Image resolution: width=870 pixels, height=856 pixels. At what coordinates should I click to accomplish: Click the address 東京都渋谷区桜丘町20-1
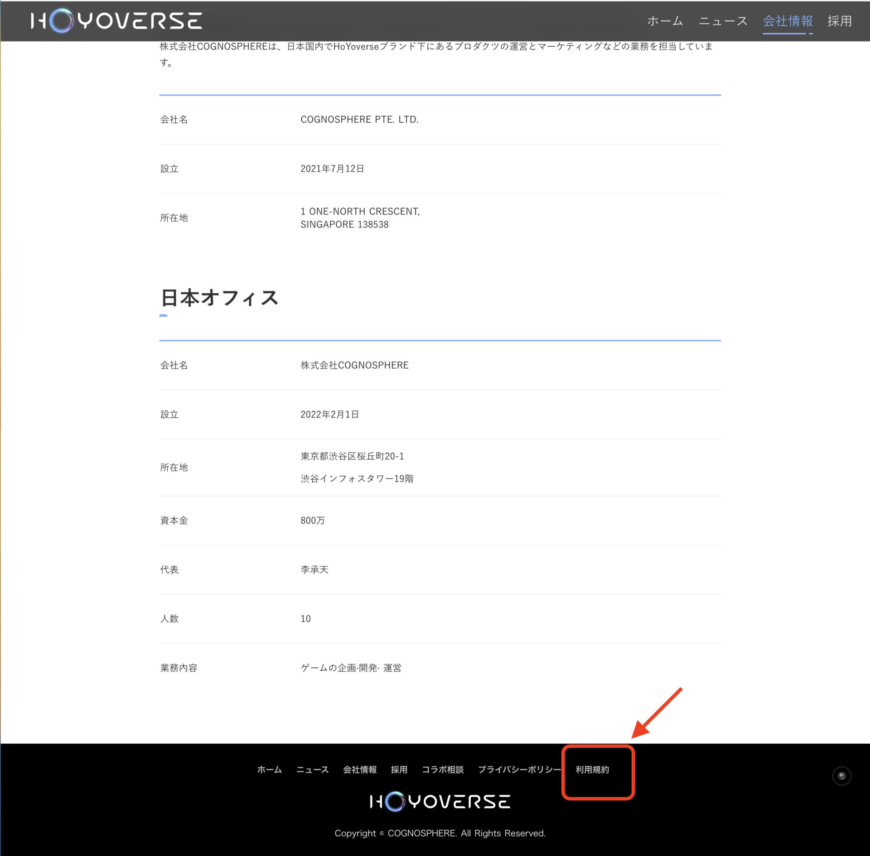pyautogui.click(x=352, y=456)
